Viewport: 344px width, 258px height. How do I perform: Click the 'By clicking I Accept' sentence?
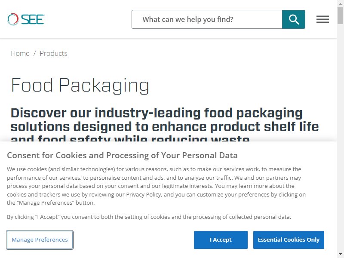149,217
